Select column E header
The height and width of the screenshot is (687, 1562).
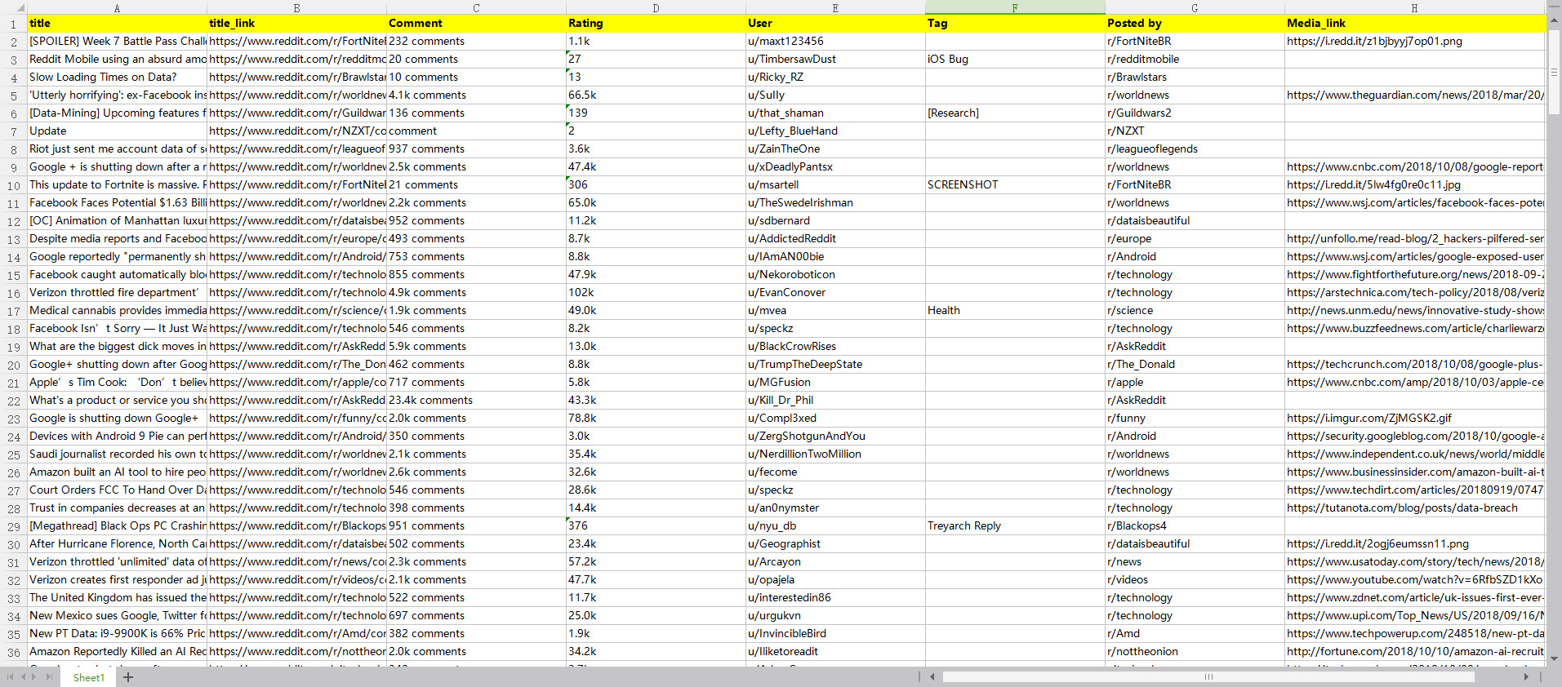click(835, 7)
